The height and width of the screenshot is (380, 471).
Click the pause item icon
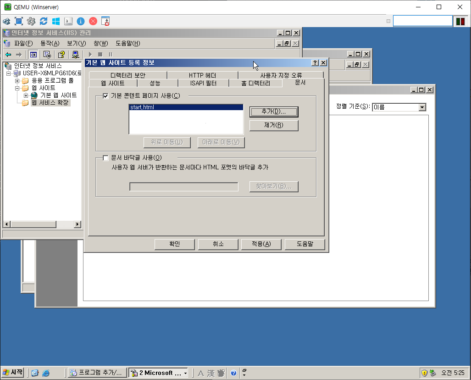click(x=111, y=55)
